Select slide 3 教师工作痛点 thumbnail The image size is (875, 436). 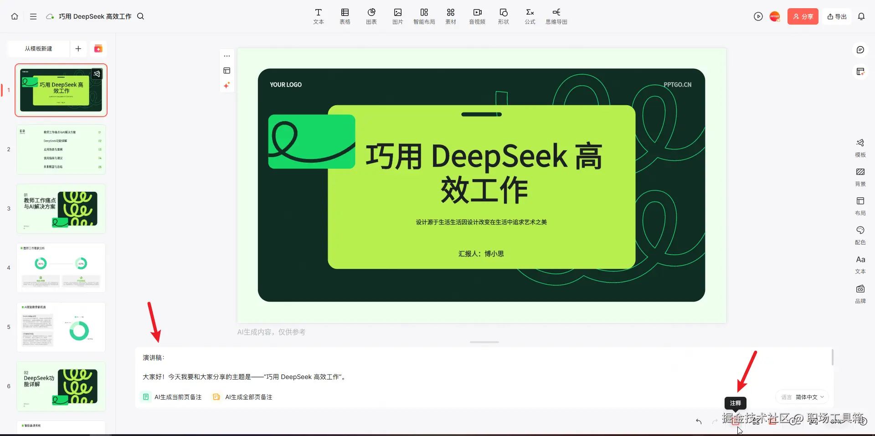(61, 209)
